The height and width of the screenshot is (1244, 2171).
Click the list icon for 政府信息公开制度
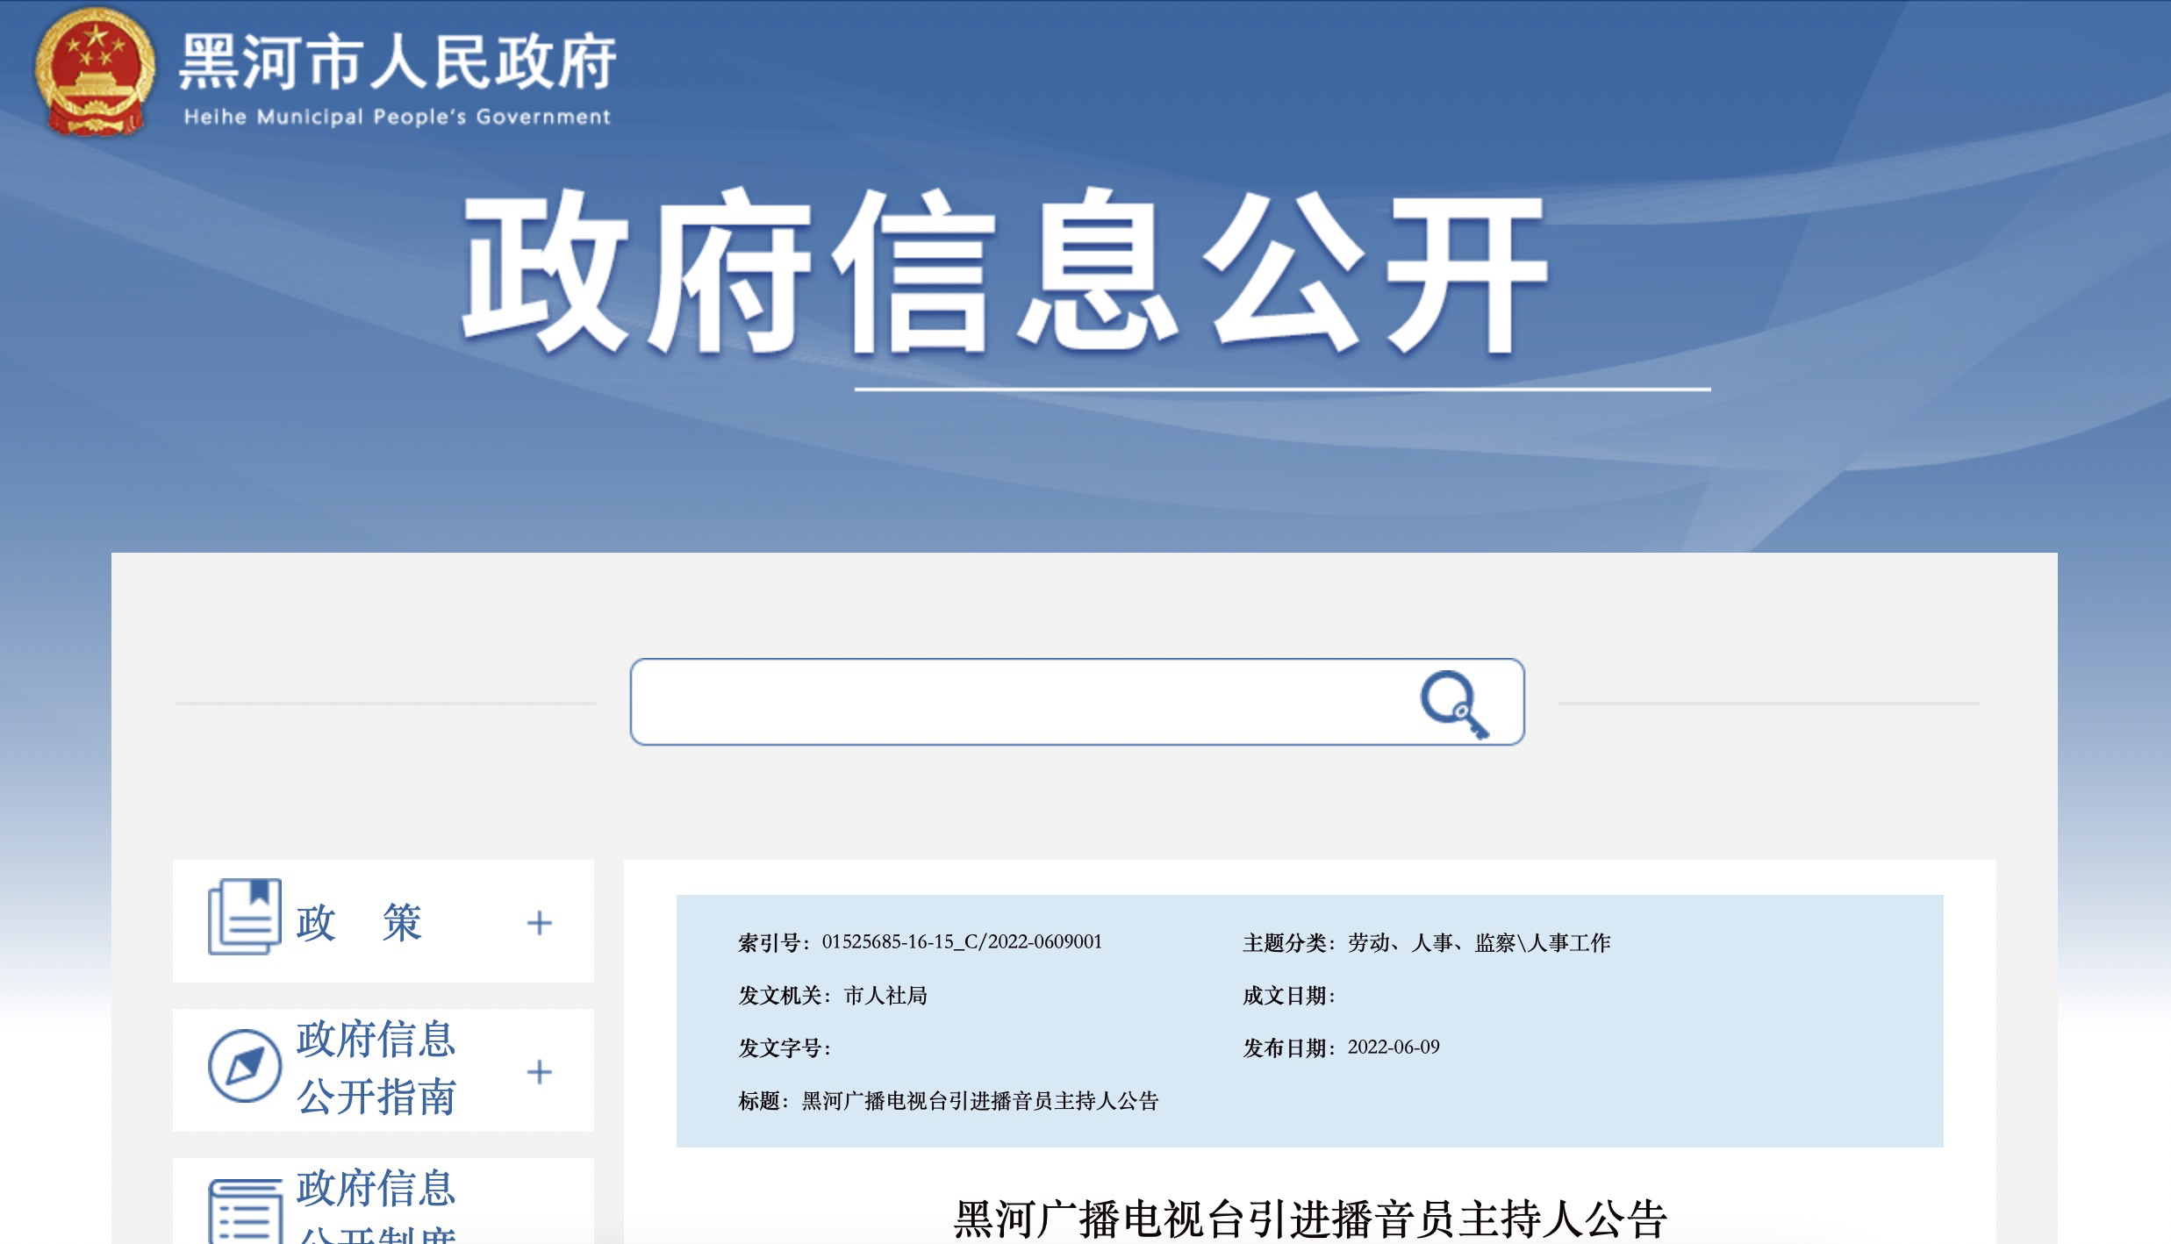pos(245,1212)
